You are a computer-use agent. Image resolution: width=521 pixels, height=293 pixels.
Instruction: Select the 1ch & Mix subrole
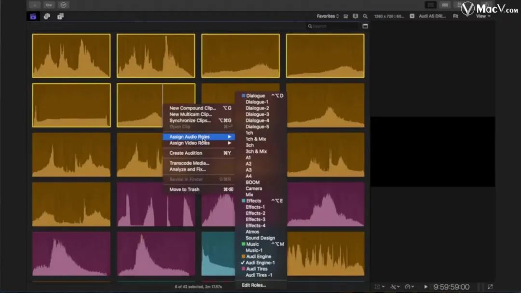tap(261, 139)
